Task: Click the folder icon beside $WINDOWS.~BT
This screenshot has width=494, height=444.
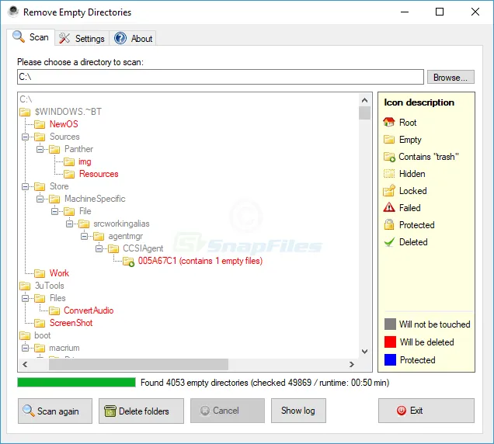Action: click(x=25, y=112)
